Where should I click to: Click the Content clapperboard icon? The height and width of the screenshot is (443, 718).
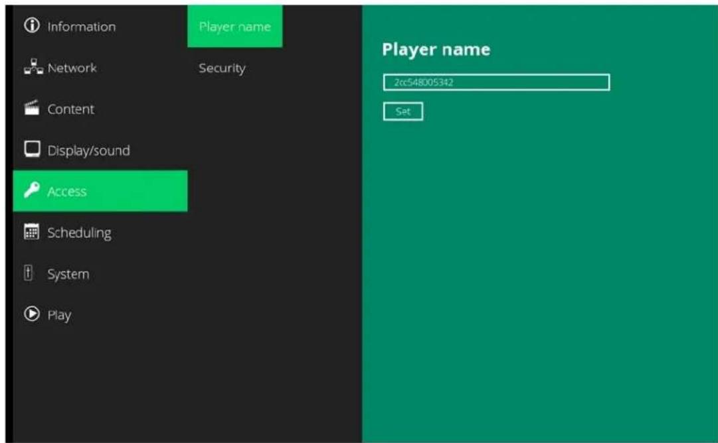tap(32, 108)
